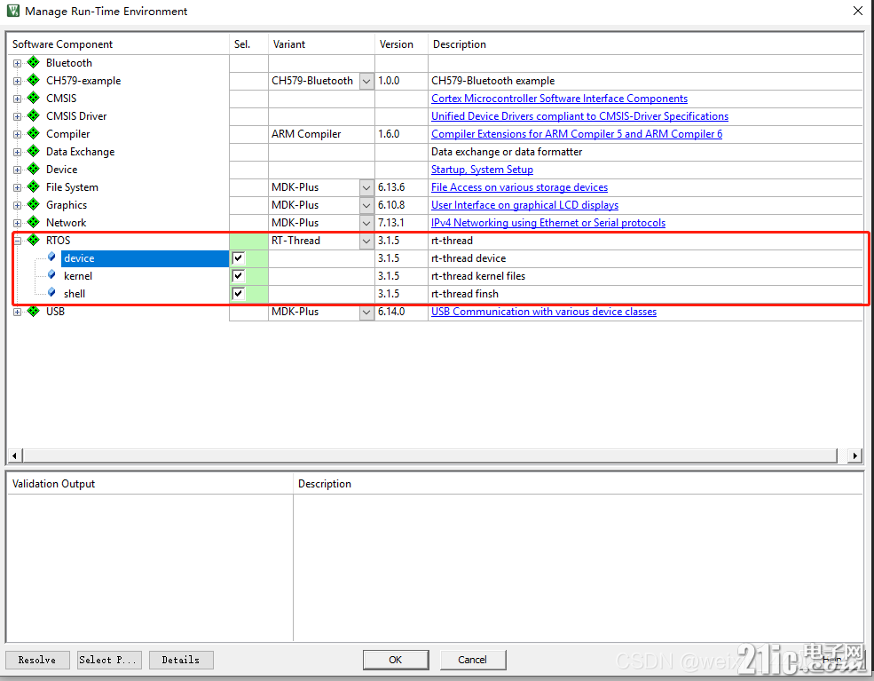
Task: Uncheck the rt-thread device checkbox
Action: tap(238, 258)
